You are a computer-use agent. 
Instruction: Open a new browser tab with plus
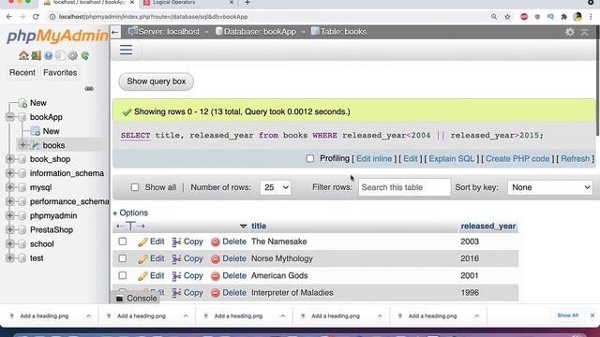pos(247,3)
